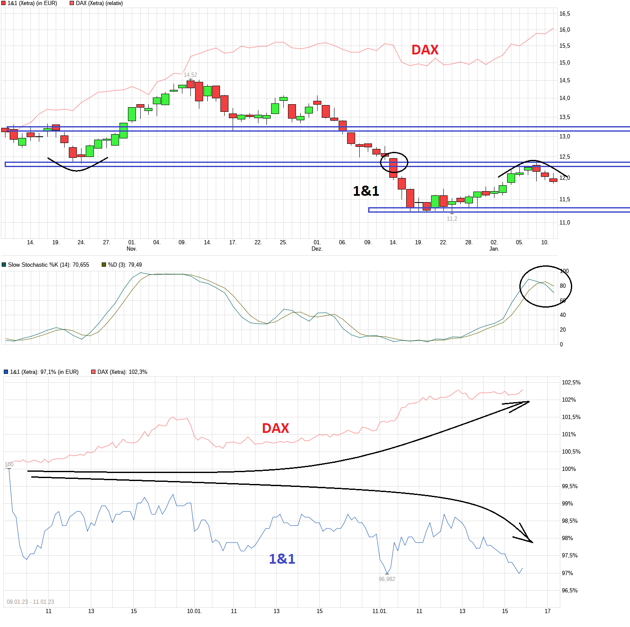Image resolution: width=630 pixels, height=627 pixels.
Task: Click the blue 1&1 label in the percentage chart
Action: (282, 559)
